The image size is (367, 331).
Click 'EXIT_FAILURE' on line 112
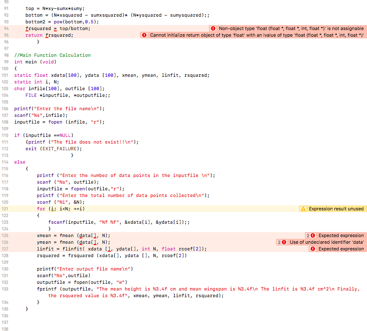click(x=60, y=149)
